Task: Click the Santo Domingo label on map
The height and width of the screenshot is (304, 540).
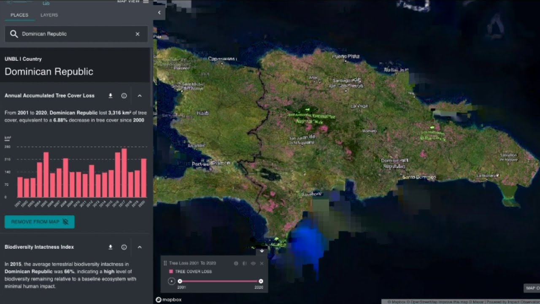Action: [419, 177]
